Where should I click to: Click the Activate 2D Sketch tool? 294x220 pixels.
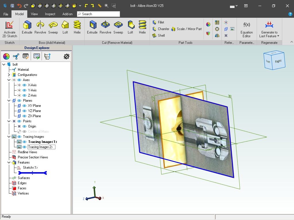[10, 29]
